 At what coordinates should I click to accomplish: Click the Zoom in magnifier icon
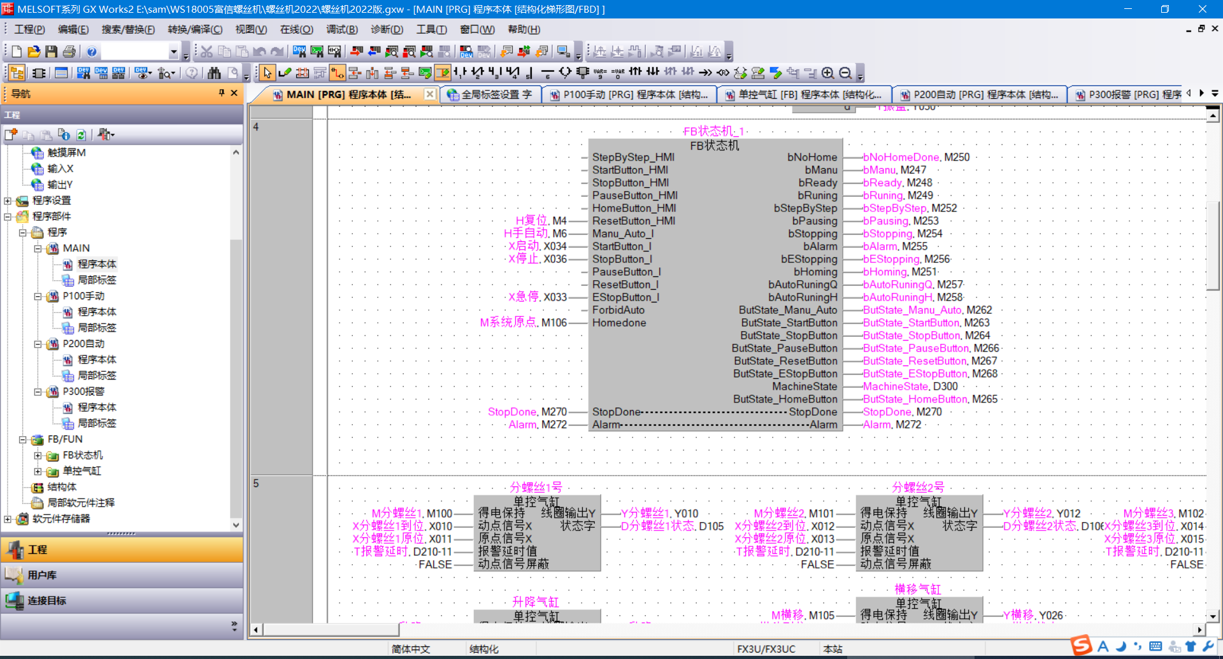pos(827,73)
